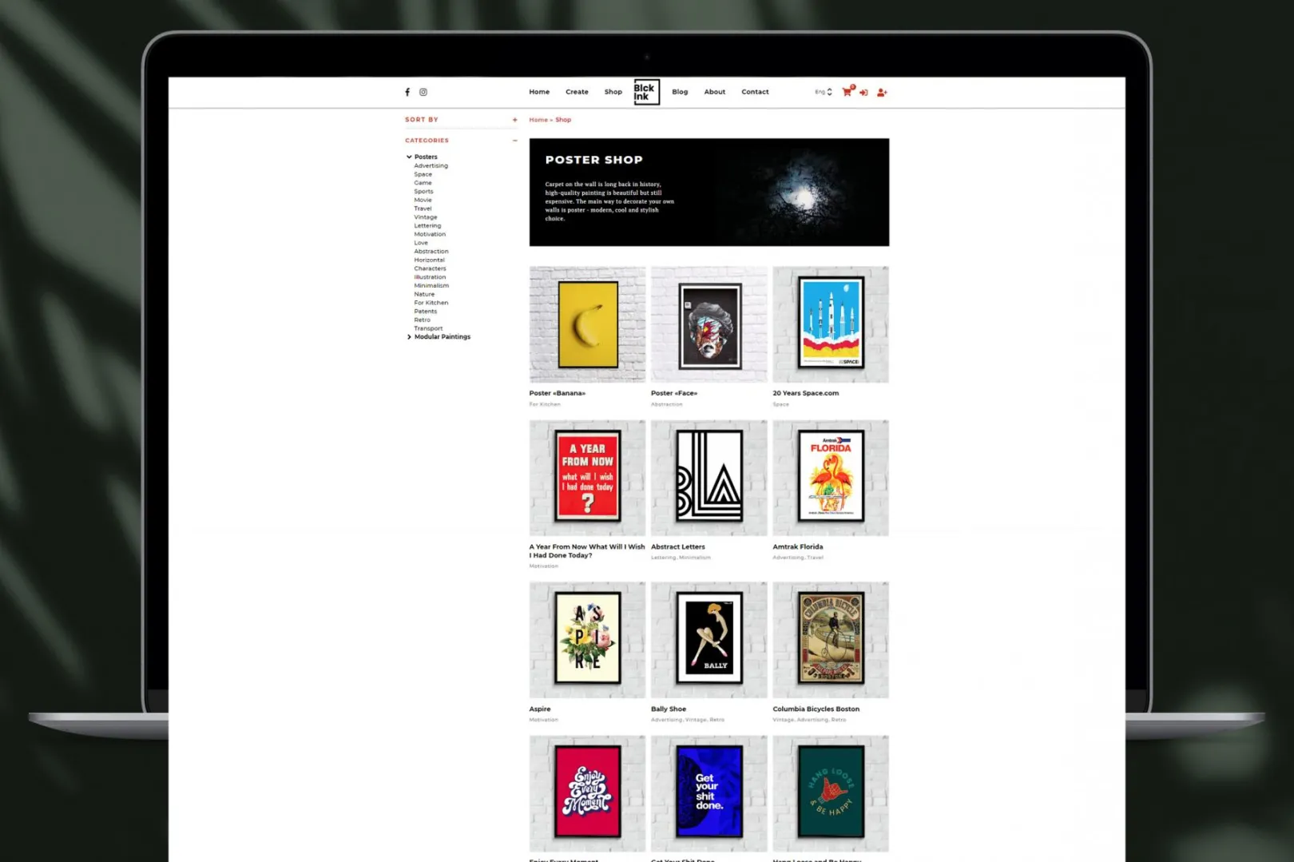Viewport: 1294px width, 862px height.
Task: Select the Sports category
Action: point(423,192)
